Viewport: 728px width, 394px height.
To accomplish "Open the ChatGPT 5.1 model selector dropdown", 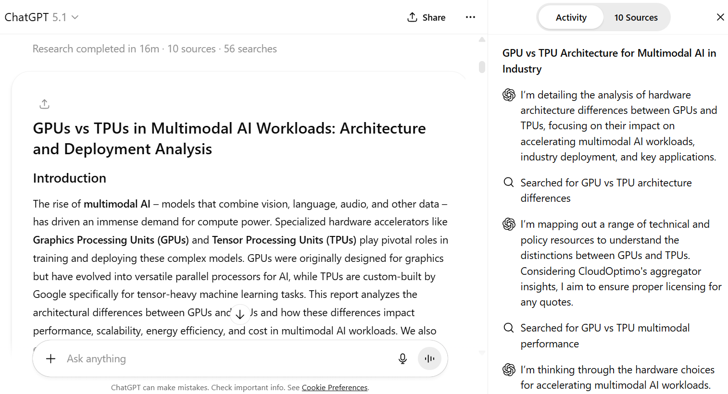I will tap(41, 17).
